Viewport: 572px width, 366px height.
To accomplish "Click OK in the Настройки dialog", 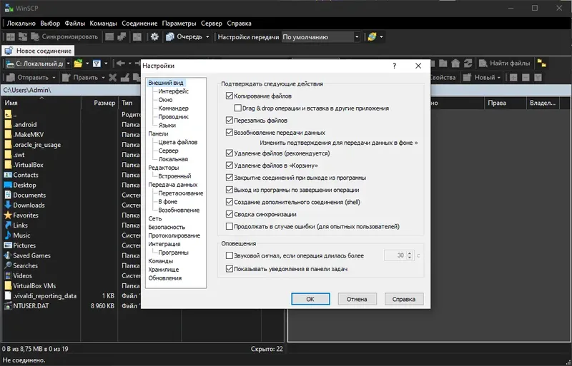I will tap(310, 299).
